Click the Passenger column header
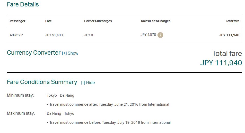245x133 pixels. (x=17, y=21)
